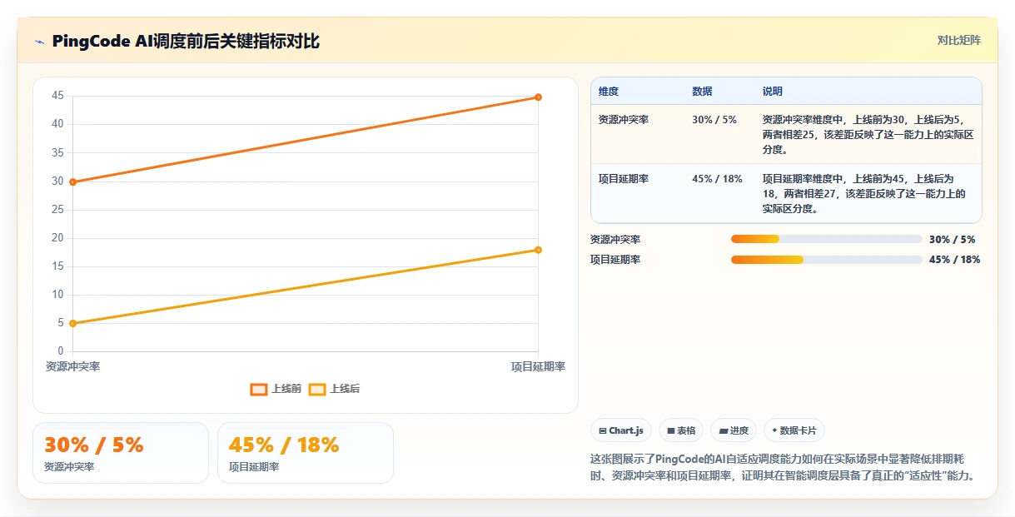This screenshot has width=1015, height=517.
Task: Click the 维度 column header
Action: (609, 92)
